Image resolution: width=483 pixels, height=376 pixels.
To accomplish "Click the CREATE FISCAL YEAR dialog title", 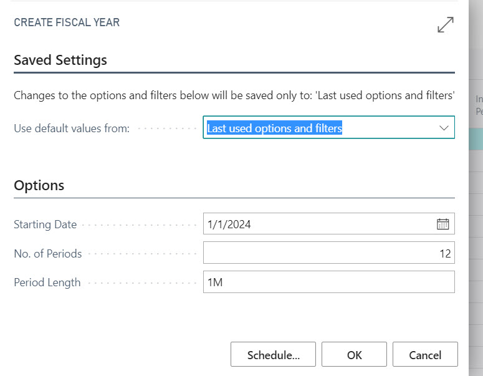I will tap(67, 22).
